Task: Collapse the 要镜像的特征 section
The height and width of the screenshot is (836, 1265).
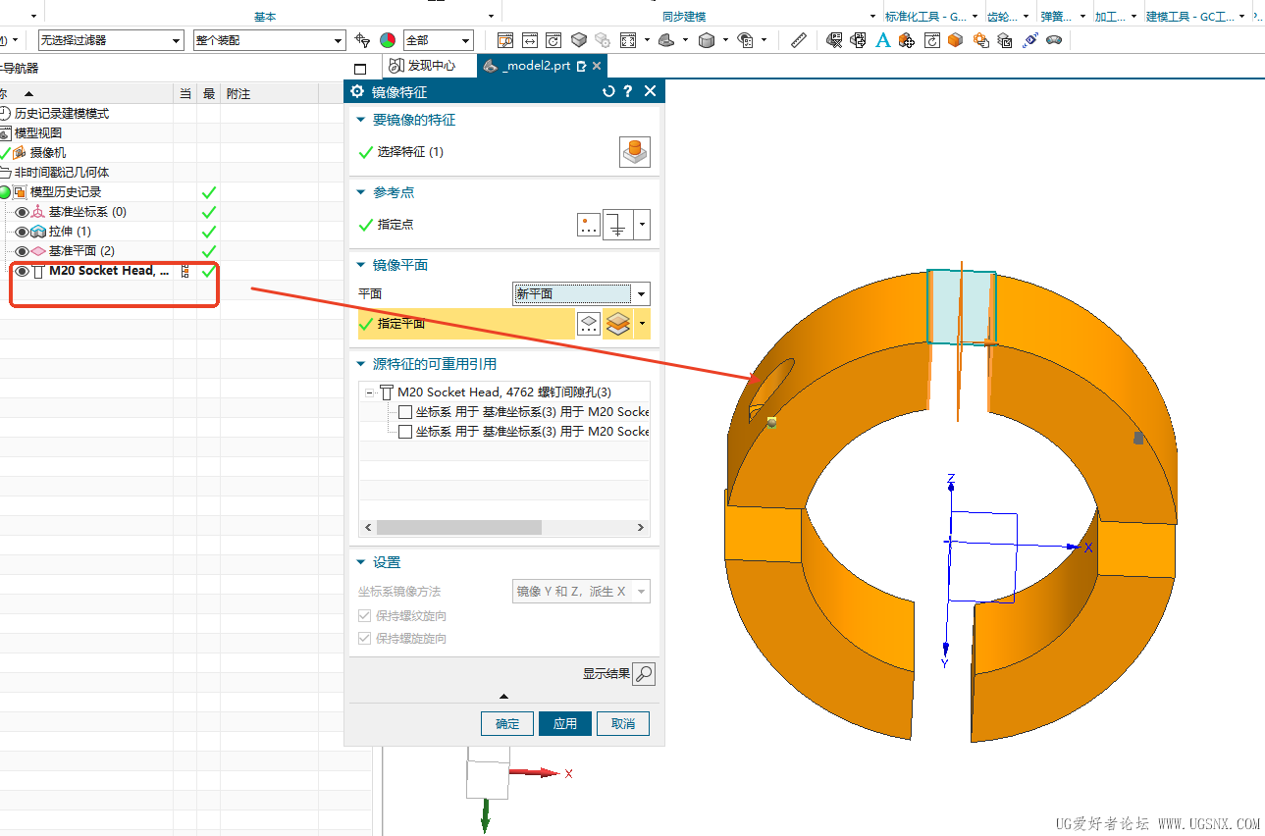Action: [x=360, y=120]
